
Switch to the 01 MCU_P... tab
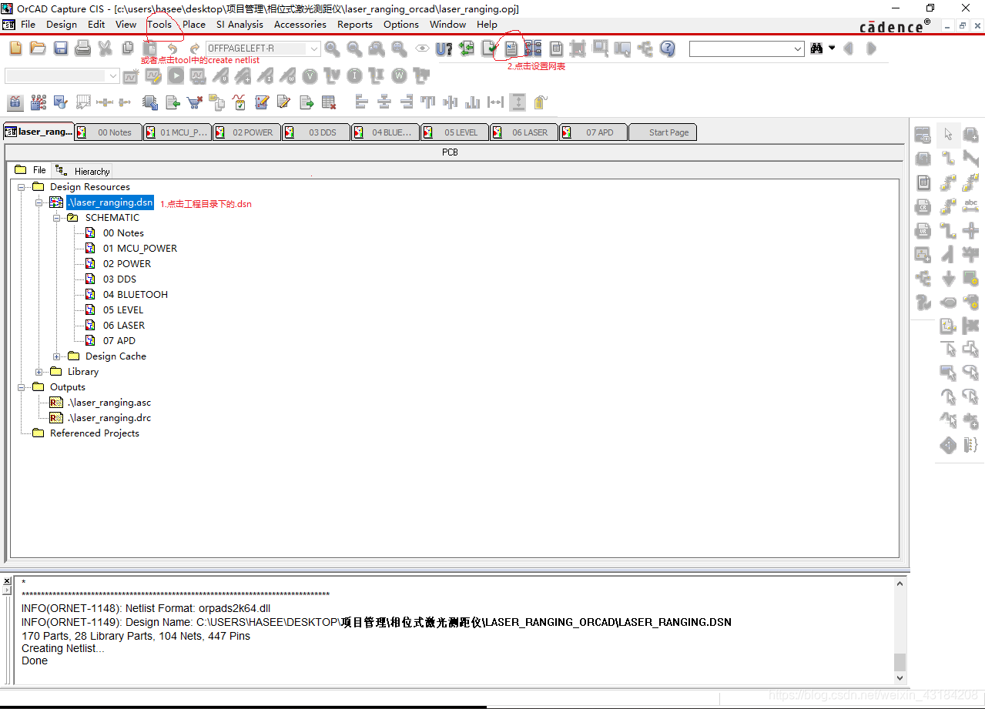[x=177, y=132]
